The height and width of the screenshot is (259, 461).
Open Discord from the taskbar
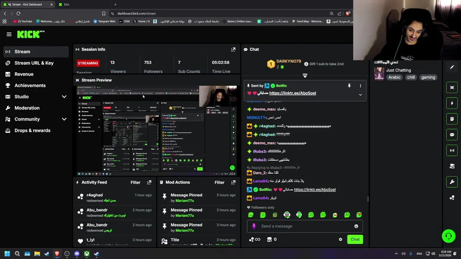point(77,254)
